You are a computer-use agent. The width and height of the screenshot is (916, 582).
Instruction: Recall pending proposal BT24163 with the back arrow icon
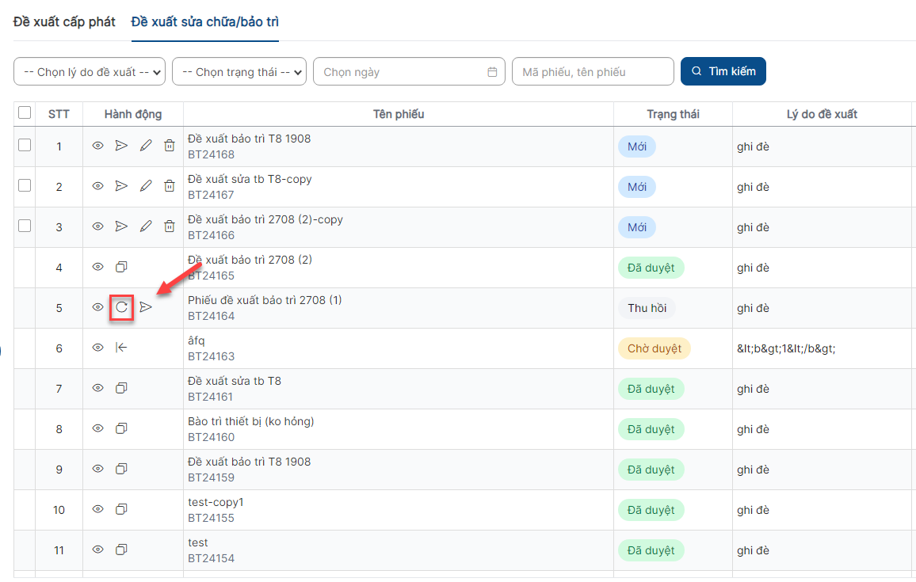click(121, 348)
